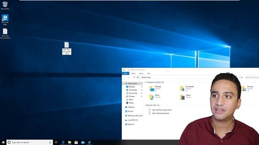This screenshot has height=145, width=259.
Task: Click the File Explorer taskbar icon
Action: tap(70, 142)
